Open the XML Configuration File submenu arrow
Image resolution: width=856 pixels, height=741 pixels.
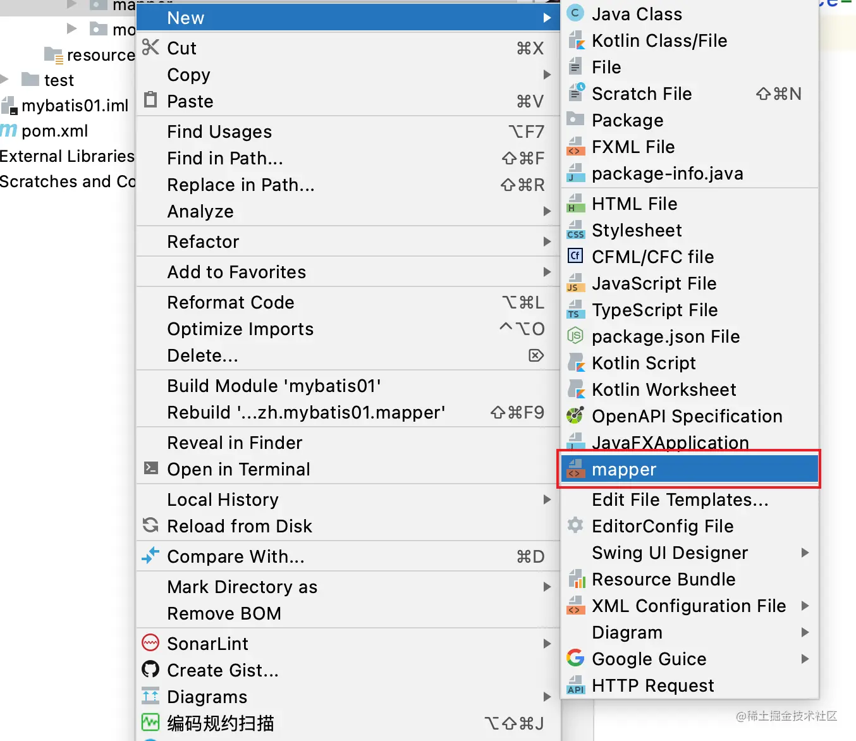click(x=805, y=606)
